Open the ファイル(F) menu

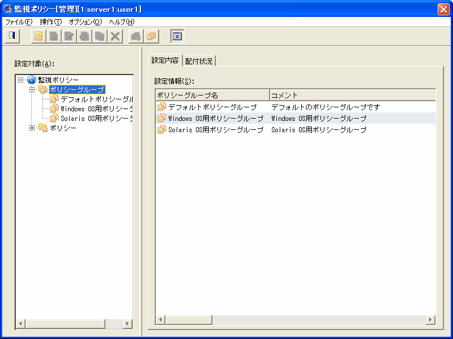click(19, 22)
